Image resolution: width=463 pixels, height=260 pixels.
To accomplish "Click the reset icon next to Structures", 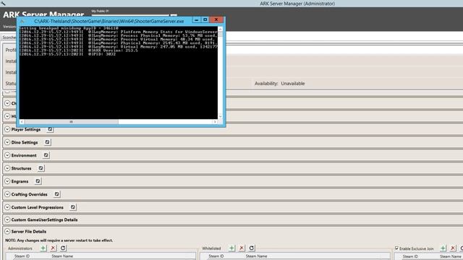I will pyautogui.click(x=41, y=168).
